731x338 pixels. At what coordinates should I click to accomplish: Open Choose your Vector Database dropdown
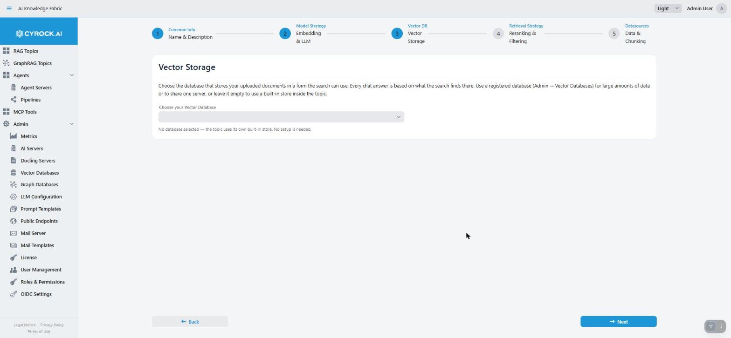tap(281, 117)
